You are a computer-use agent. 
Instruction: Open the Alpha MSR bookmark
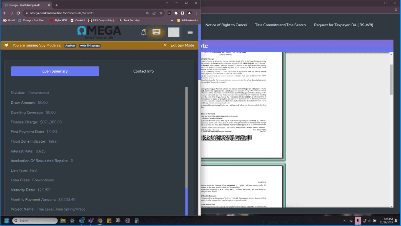(x=58, y=20)
